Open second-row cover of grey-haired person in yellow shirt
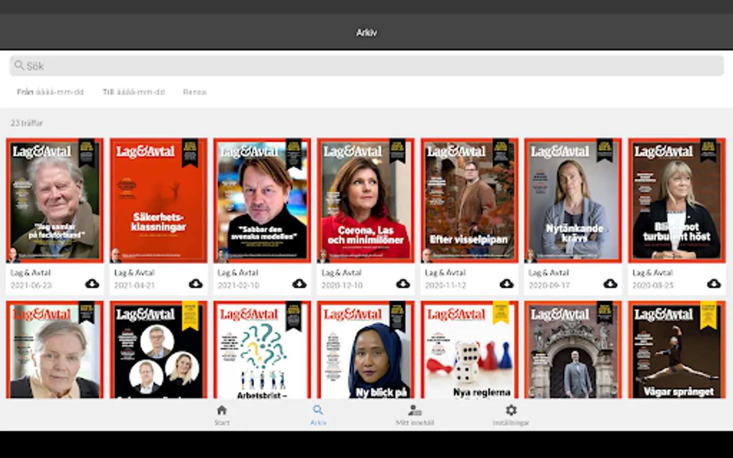 tap(54, 350)
